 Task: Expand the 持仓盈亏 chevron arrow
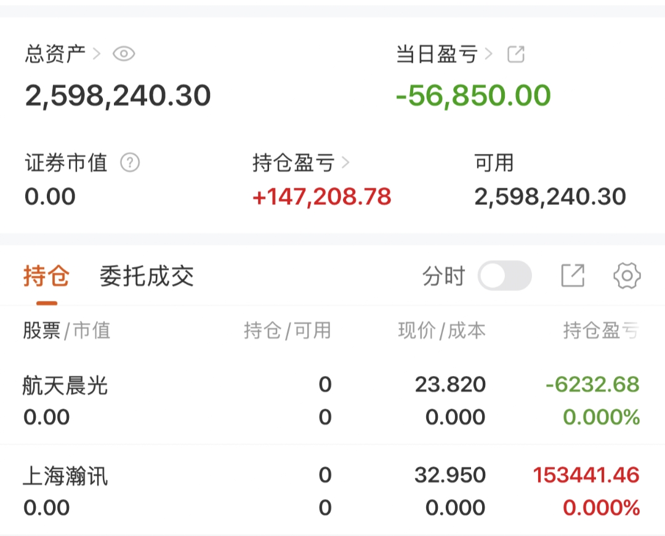point(345,163)
